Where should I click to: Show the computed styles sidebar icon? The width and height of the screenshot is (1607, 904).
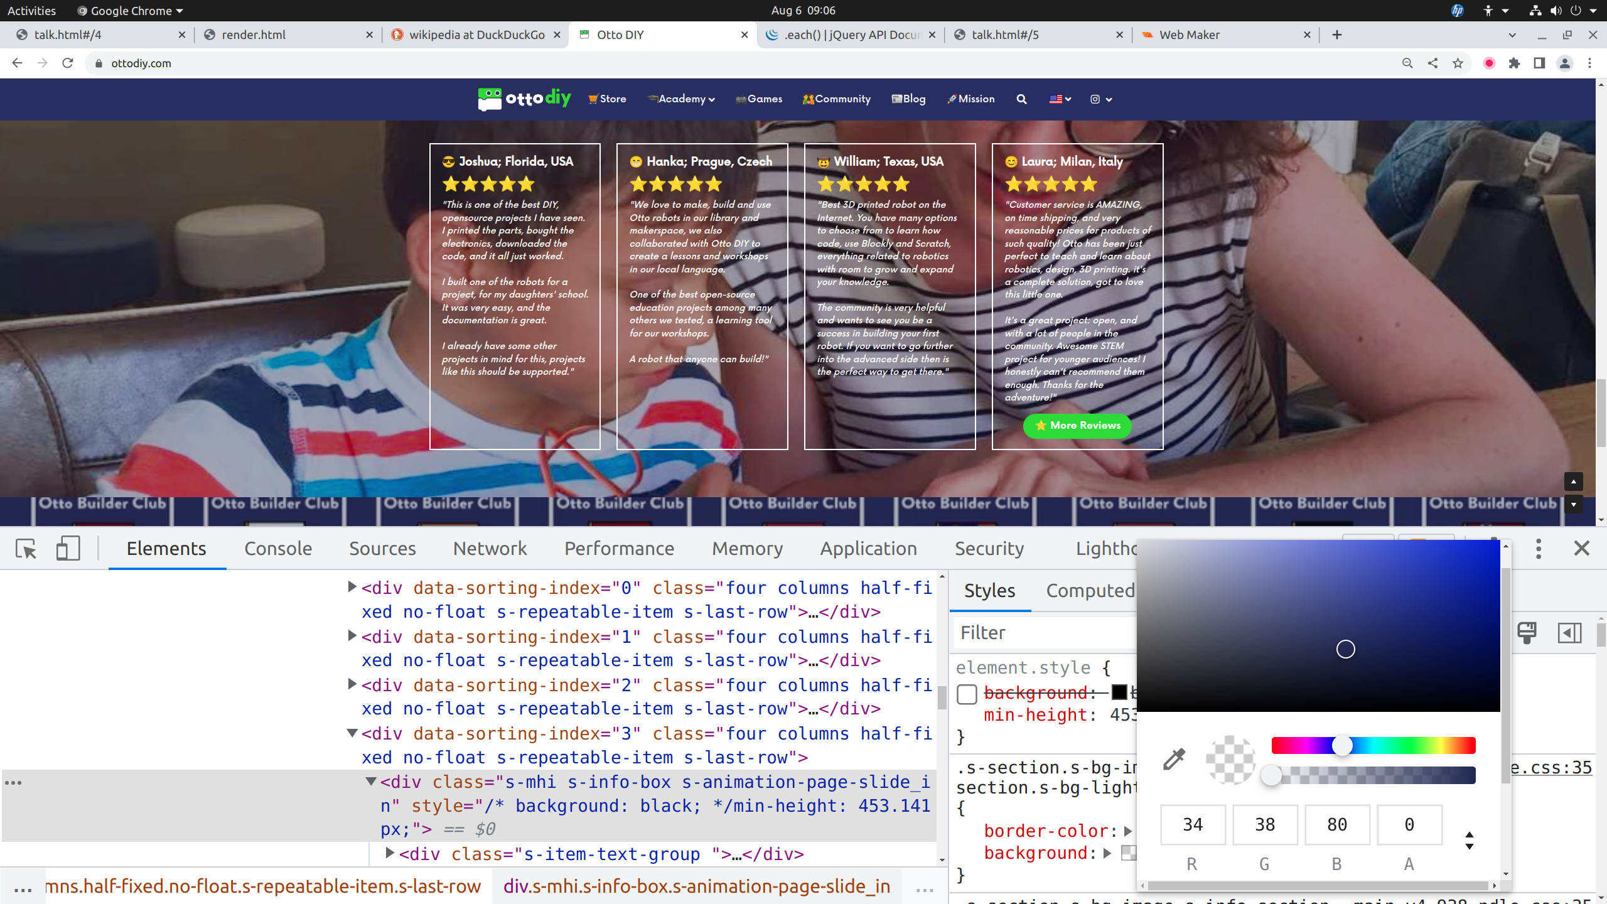point(1569,632)
